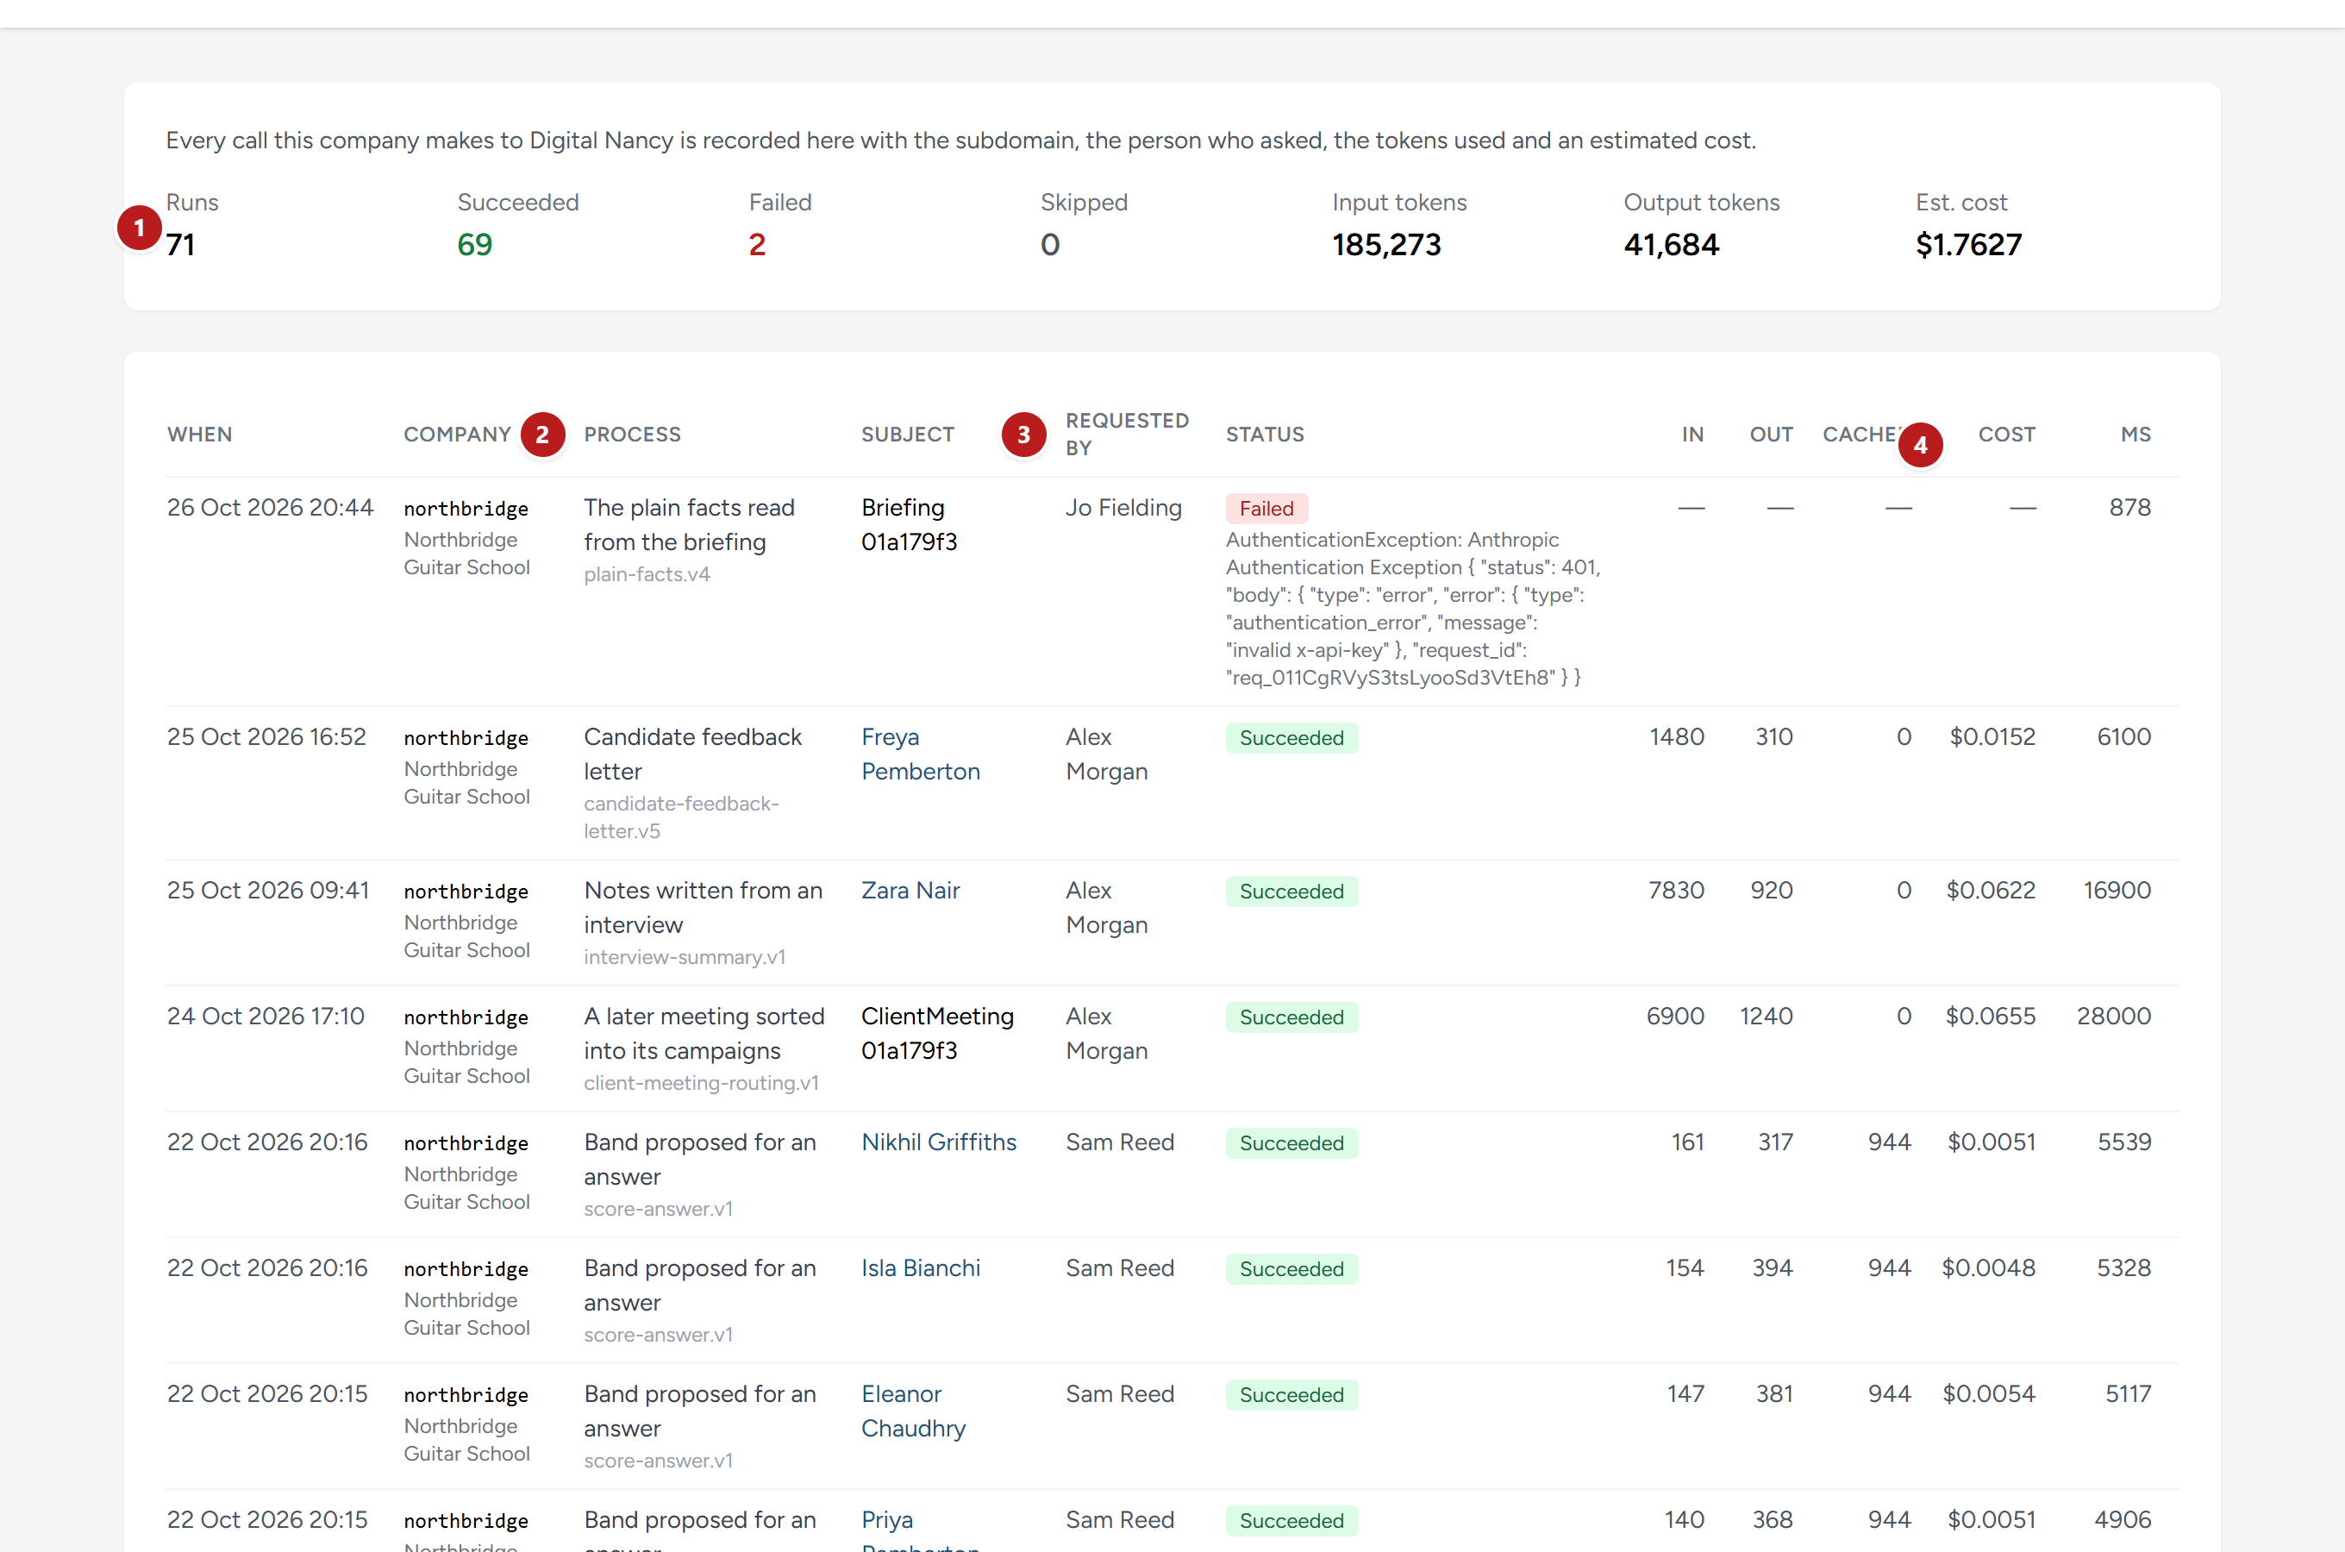Open Freya Pemberton subject link

(x=920, y=754)
